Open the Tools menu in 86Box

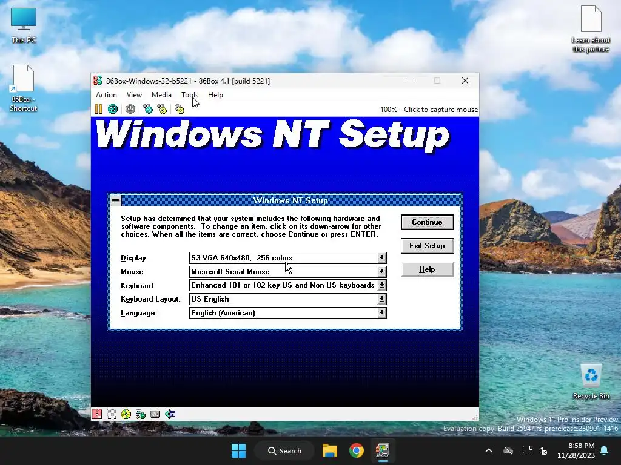pos(190,95)
